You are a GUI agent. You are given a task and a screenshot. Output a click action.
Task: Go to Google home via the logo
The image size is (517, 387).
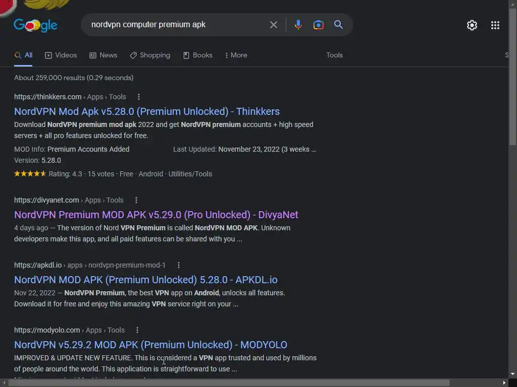[36, 25]
